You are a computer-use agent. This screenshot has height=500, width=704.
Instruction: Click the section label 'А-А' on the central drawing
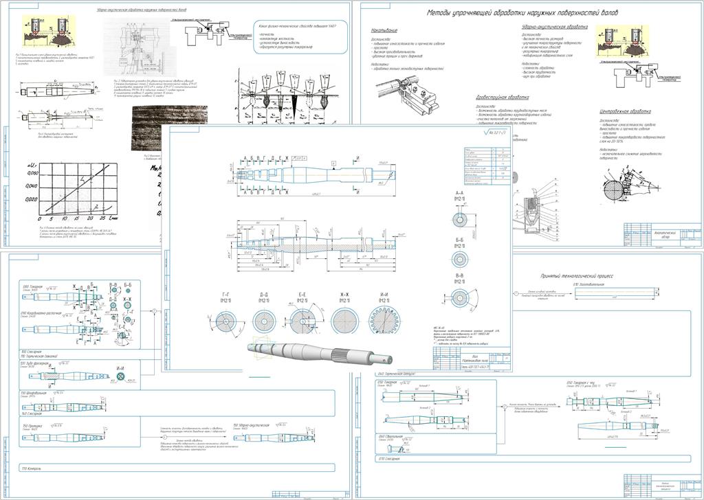tap(459, 192)
